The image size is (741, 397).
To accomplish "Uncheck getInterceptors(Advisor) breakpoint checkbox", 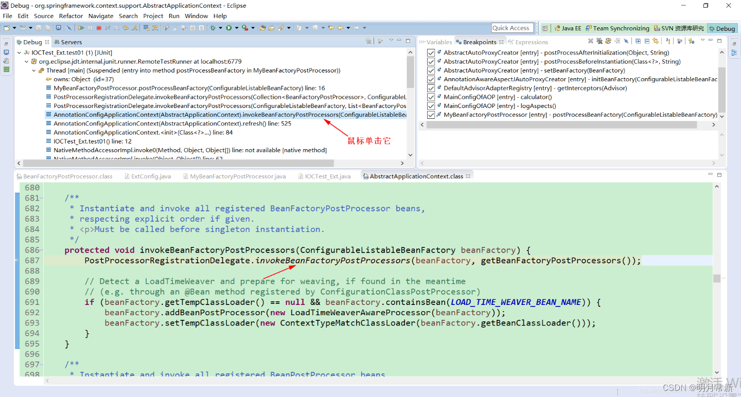I will point(431,88).
